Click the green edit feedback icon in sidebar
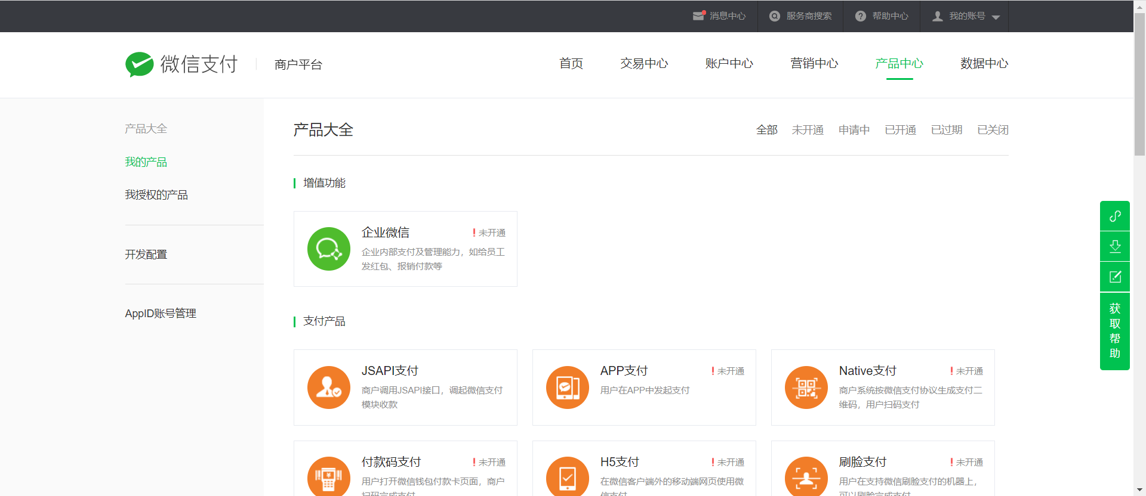 click(x=1115, y=277)
